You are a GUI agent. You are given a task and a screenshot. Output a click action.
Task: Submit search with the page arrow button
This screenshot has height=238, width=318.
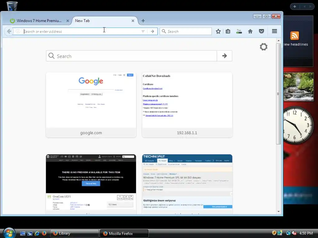(225, 56)
